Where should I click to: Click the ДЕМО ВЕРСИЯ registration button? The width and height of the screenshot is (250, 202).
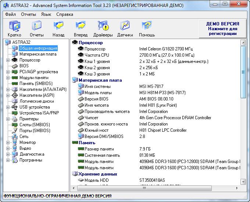point(222,29)
